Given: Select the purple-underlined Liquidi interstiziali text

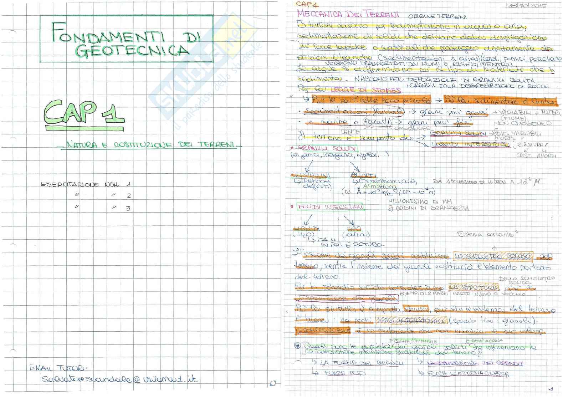Looking at the screenshot, I should (x=471, y=144).
